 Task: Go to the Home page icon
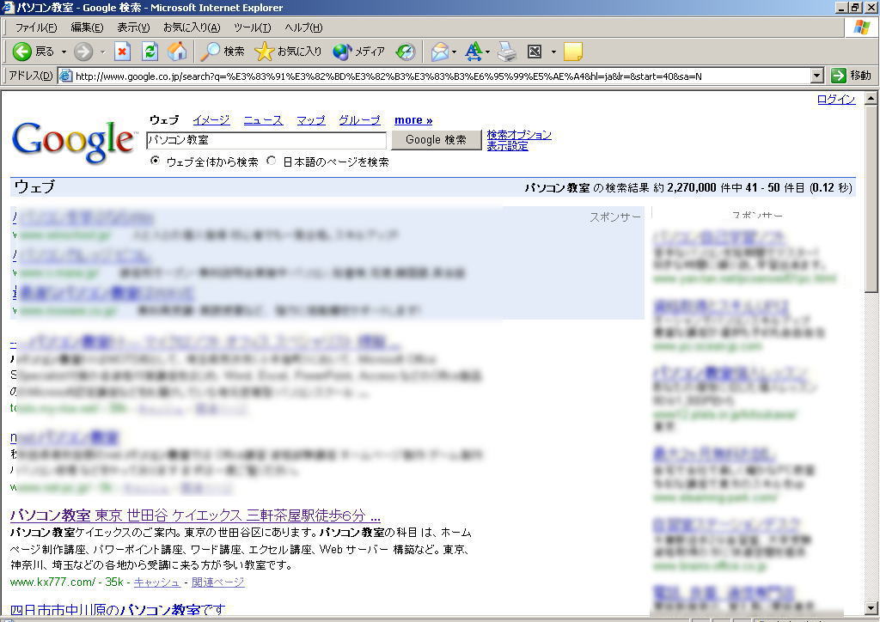pyautogui.click(x=177, y=52)
